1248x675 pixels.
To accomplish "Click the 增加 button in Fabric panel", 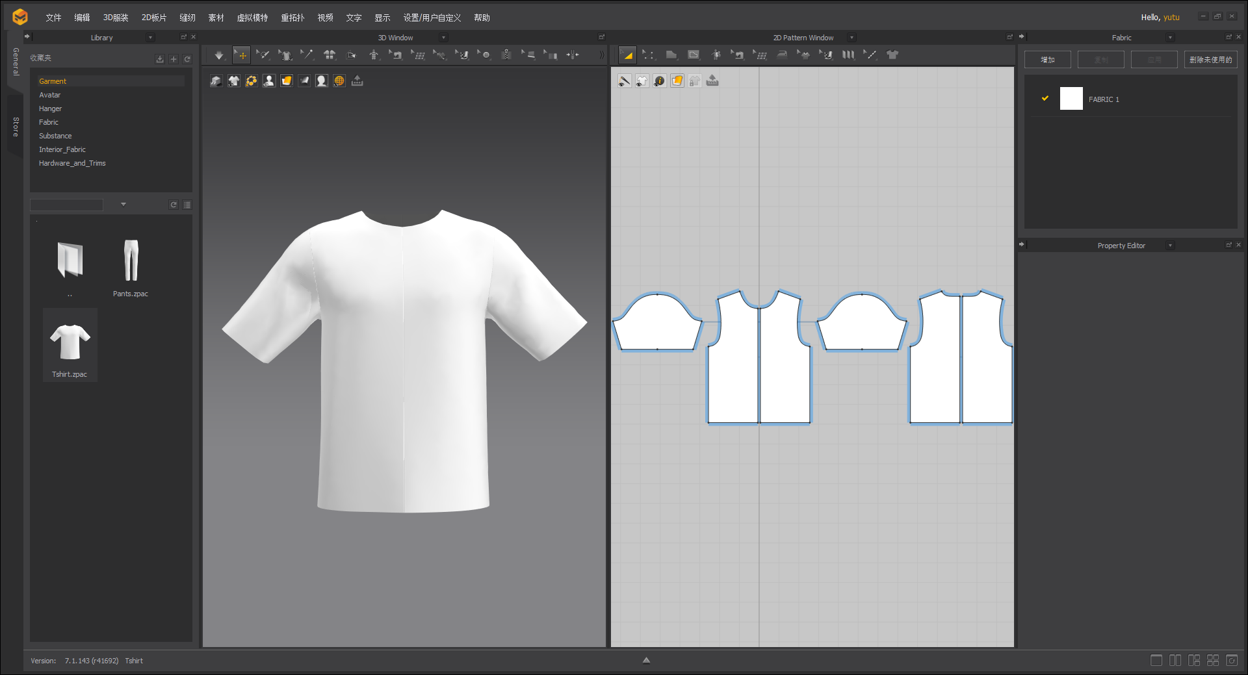I will tap(1047, 59).
